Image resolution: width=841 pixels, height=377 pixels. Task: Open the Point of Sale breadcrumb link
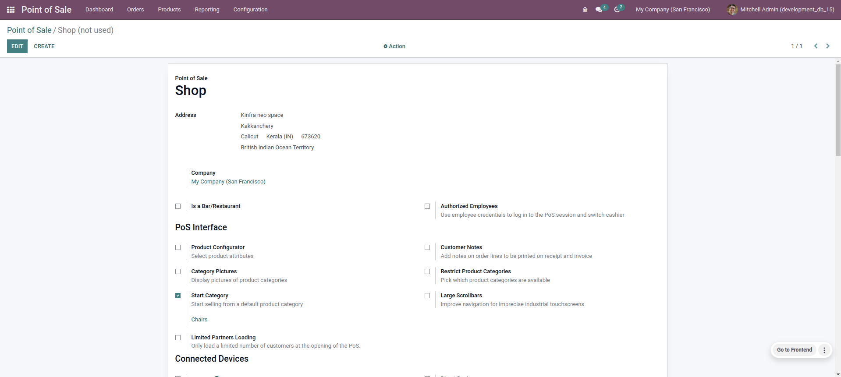point(29,30)
